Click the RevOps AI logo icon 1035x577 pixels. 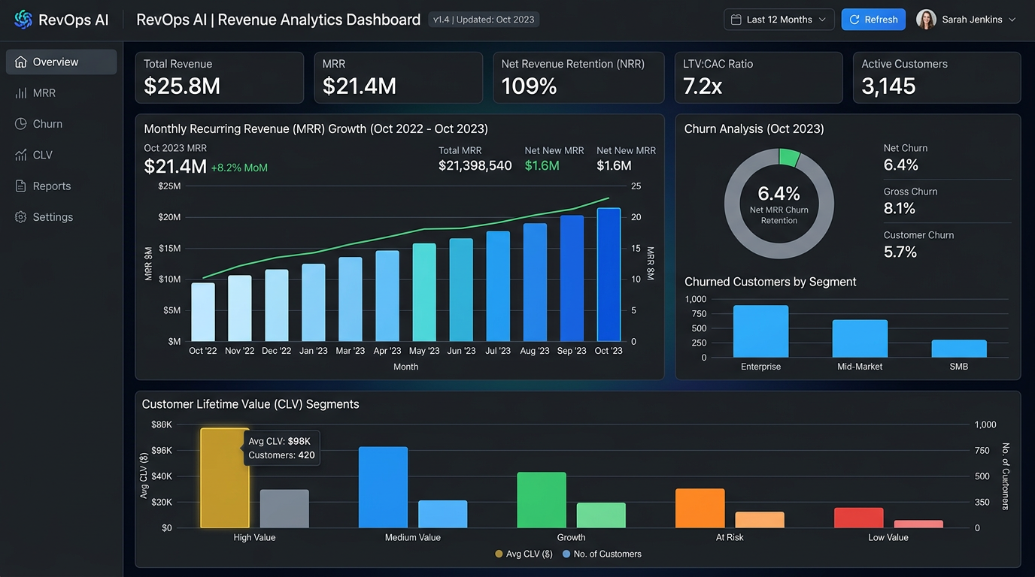click(23, 20)
